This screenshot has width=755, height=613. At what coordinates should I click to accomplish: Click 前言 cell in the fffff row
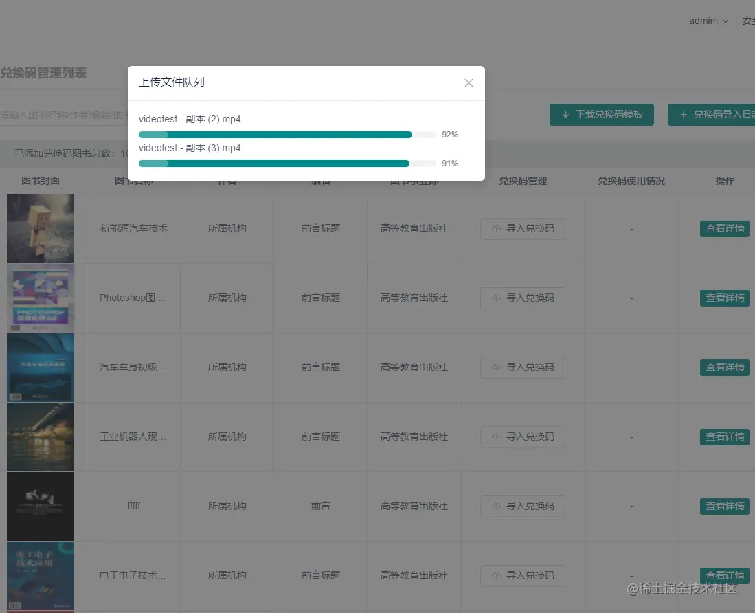point(321,506)
